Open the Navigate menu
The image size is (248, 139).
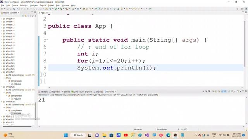(34, 5)
